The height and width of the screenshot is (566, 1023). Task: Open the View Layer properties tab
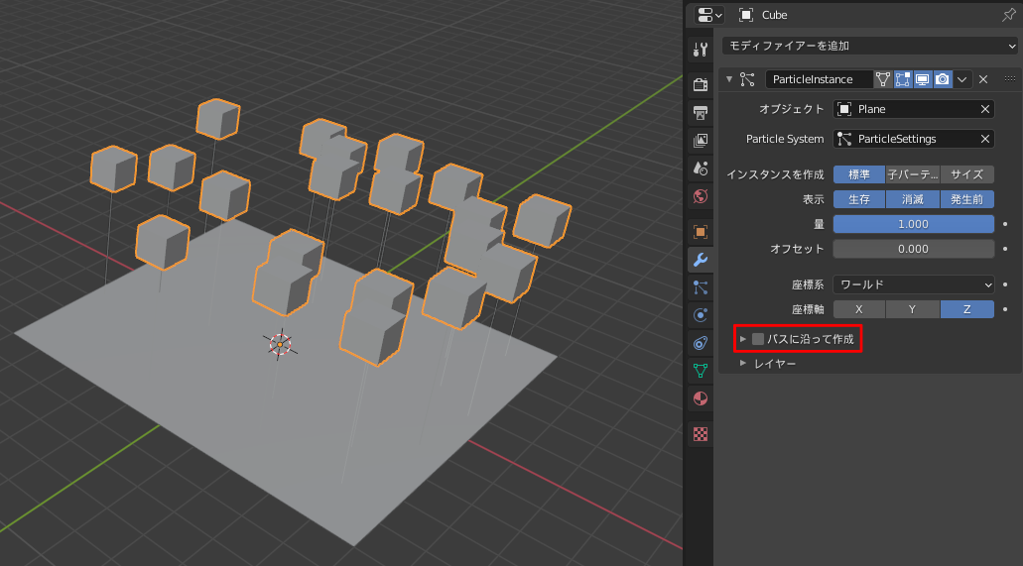click(x=701, y=140)
